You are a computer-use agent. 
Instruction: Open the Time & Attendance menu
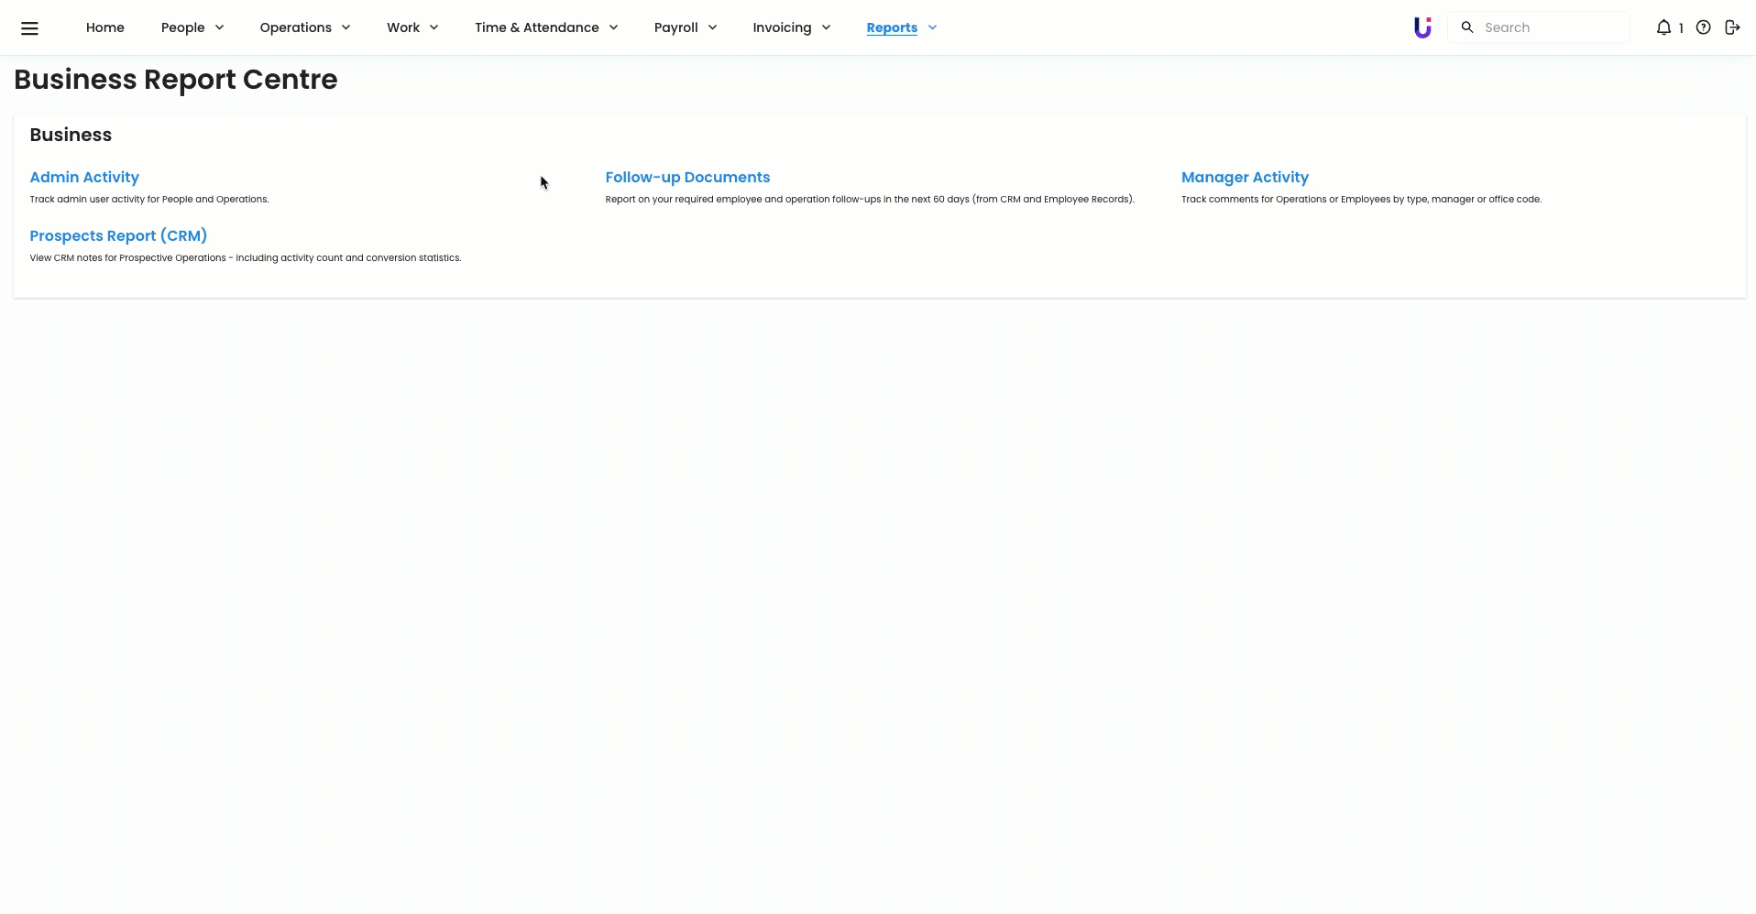coord(545,27)
